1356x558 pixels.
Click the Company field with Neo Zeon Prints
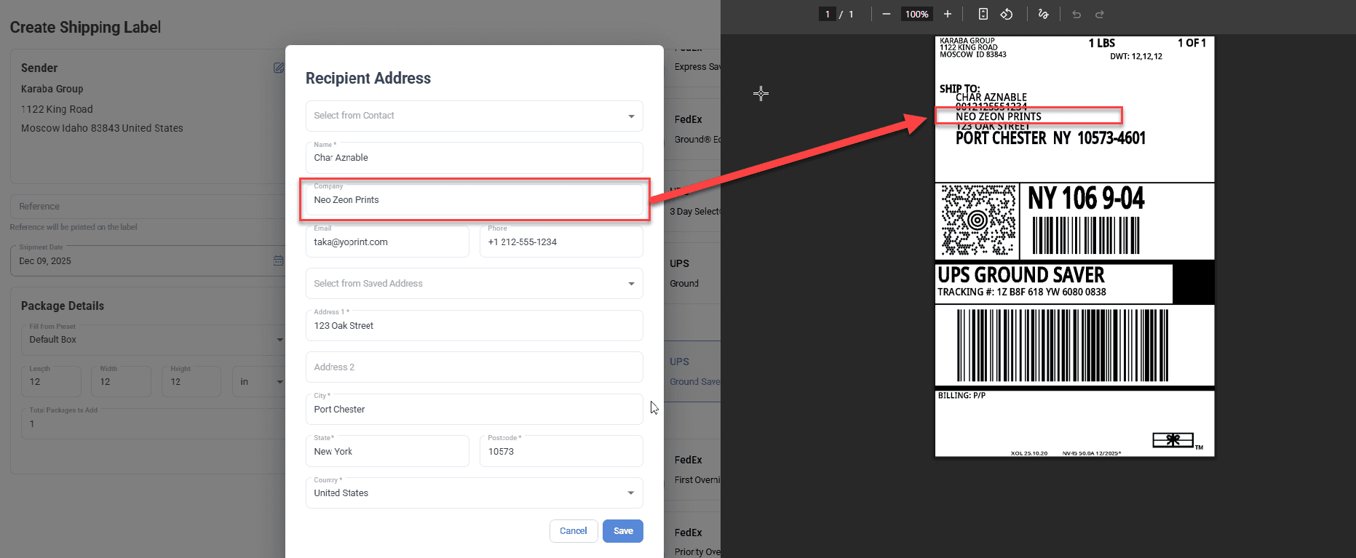point(474,200)
